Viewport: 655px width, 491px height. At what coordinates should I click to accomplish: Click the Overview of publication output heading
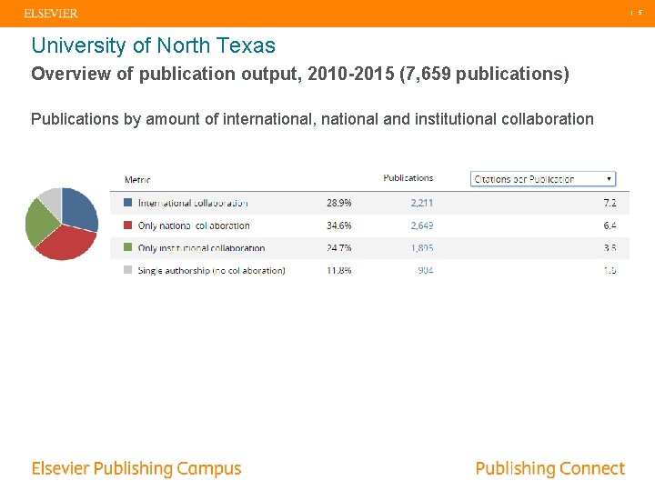coord(300,74)
